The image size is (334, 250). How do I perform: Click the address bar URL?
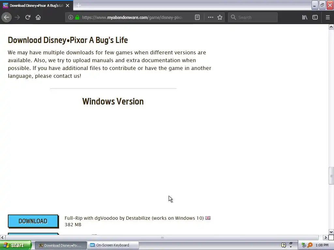point(132,18)
